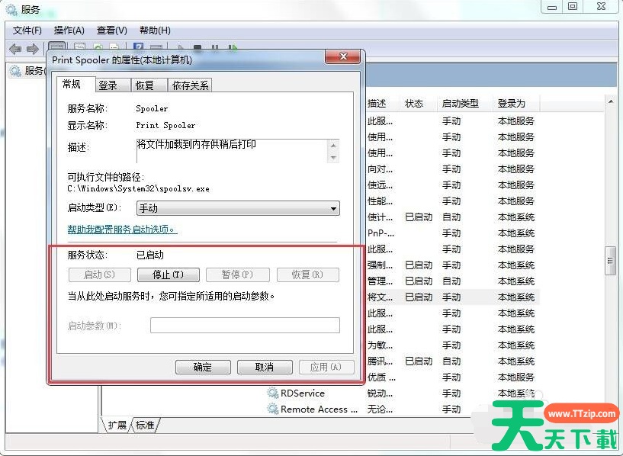This screenshot has width=623, height=456.
Task: Open the 启动类型 startup type dropdown
Action: [x=237, y=208]
